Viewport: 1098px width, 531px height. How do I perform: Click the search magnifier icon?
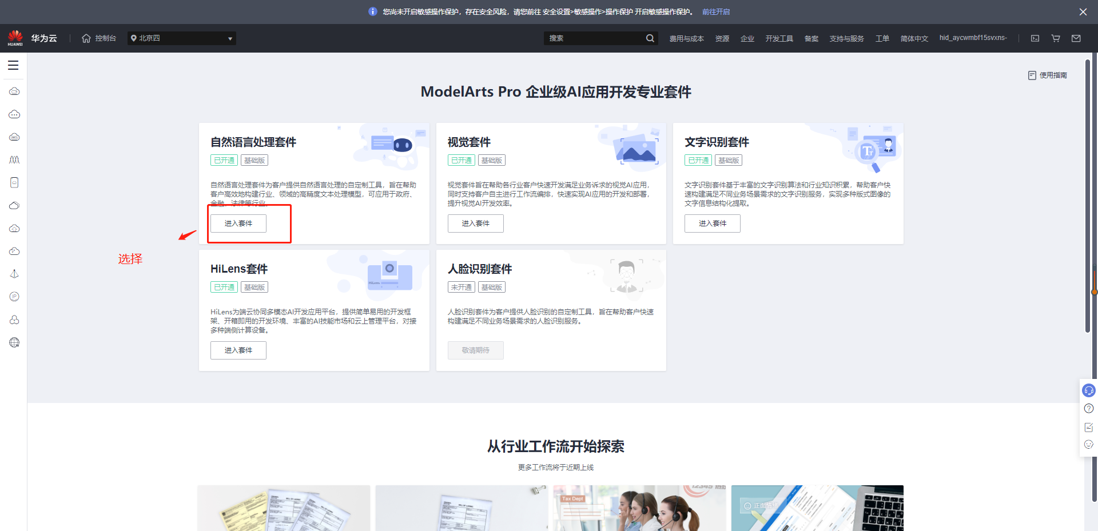(x=650, y=38)
